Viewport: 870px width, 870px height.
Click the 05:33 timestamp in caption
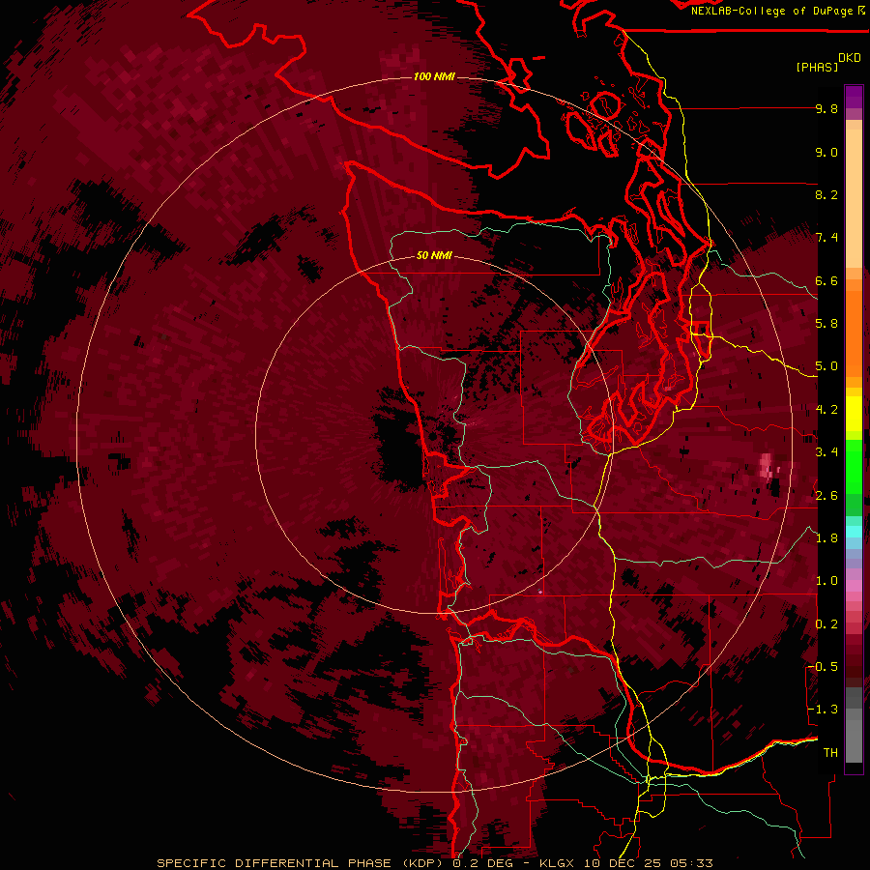tap(690, 863)
